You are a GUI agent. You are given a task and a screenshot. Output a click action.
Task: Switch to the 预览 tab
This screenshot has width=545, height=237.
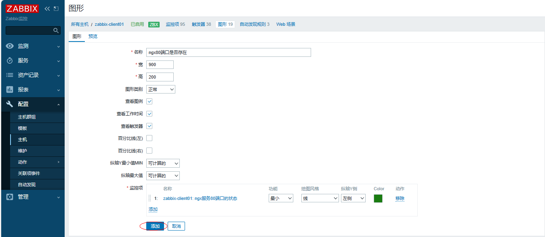93,36
